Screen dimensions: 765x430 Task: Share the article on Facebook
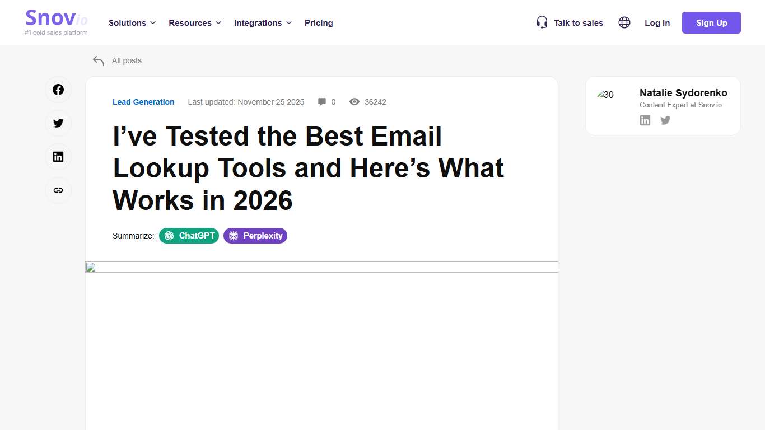point(58,90)
